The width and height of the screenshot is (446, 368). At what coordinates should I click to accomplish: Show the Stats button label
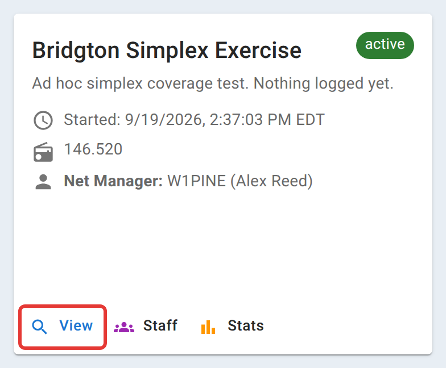click(246, 325)
